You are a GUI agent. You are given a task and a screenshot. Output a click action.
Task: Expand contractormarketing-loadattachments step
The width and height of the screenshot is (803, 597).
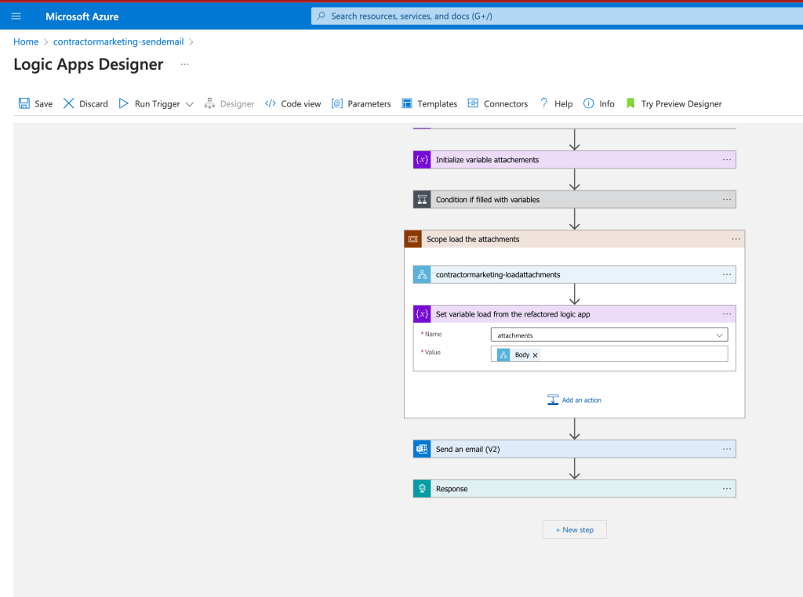pyautogui.click(x=575, y=275)
